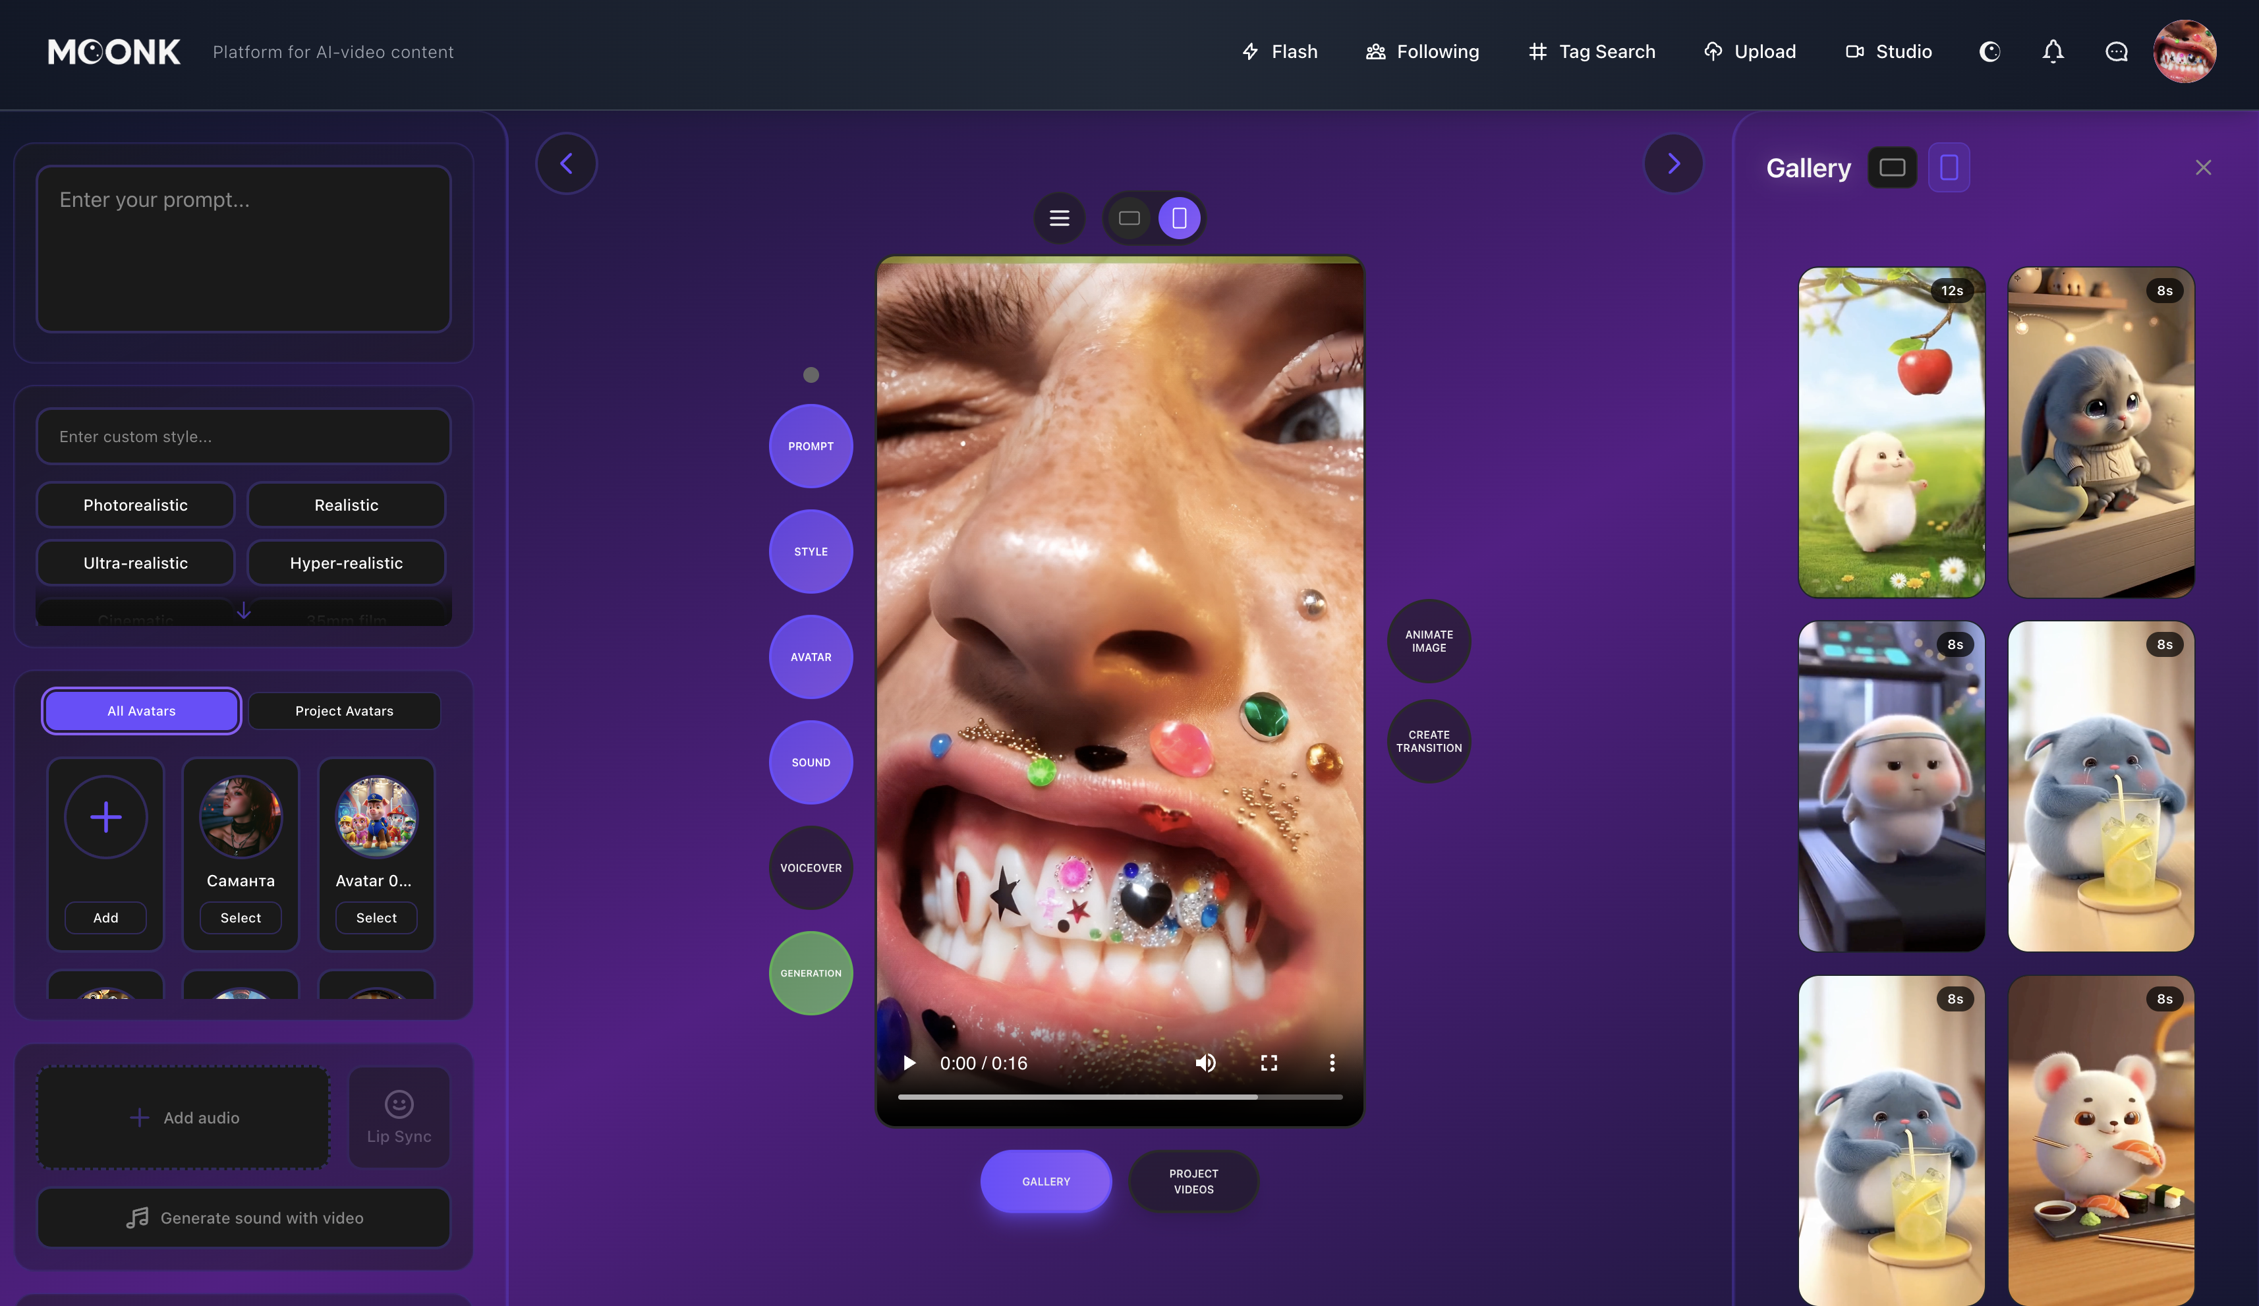The image size is (2259, 1306).
Task: Click the hamburger layout icon above the video
Action: [x=1060, y=218]
